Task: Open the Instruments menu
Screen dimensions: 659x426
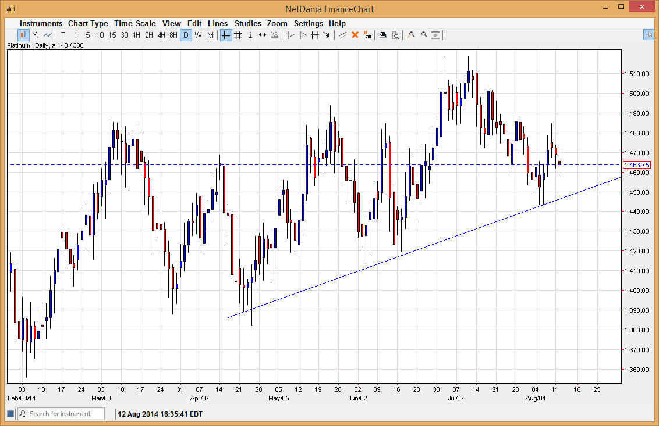Action: (41, 23)
